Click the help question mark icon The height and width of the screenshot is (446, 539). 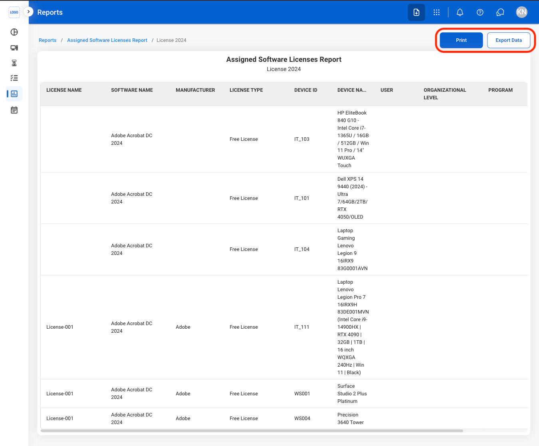(480, 12)
